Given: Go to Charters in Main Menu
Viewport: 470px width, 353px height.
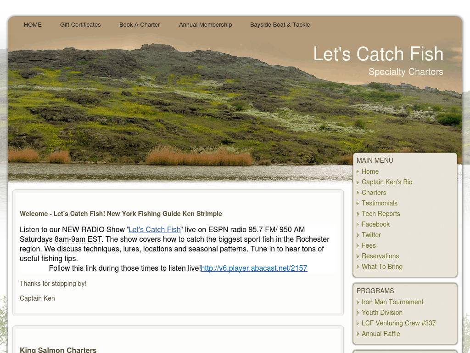Looking at the screenshot, I should [x=374, y=193].
